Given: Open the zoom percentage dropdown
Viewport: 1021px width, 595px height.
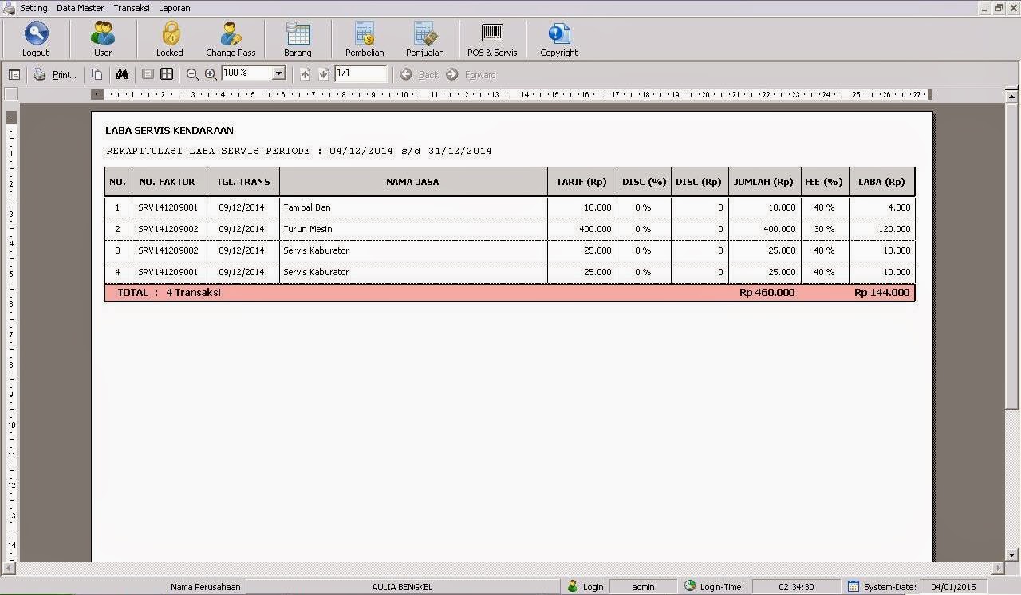Looking at the screenshot, I should (278, 73).
